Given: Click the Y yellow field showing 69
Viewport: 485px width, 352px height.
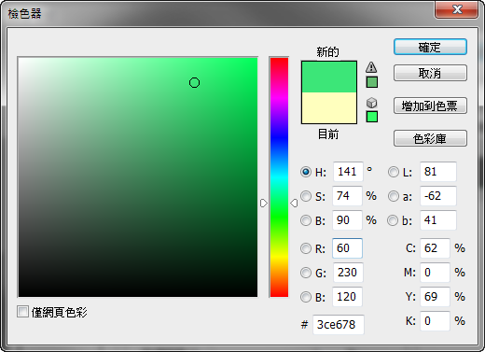Looking at the screenshot, I should click(x=435, y=297).
